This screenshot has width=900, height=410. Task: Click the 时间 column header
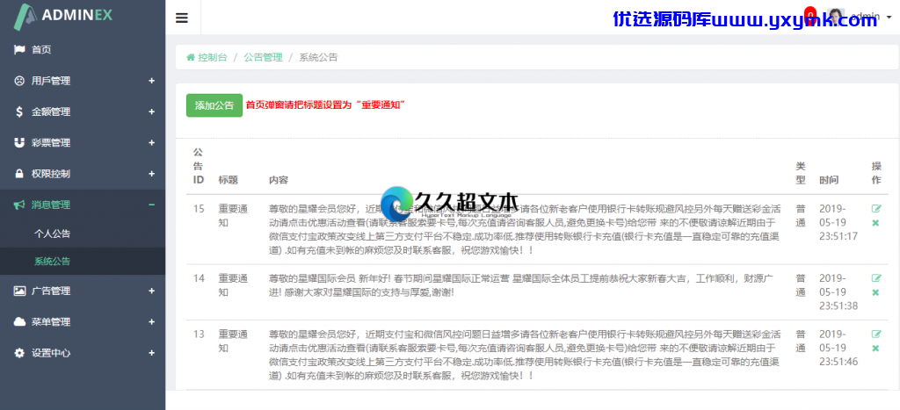point(829,180)
